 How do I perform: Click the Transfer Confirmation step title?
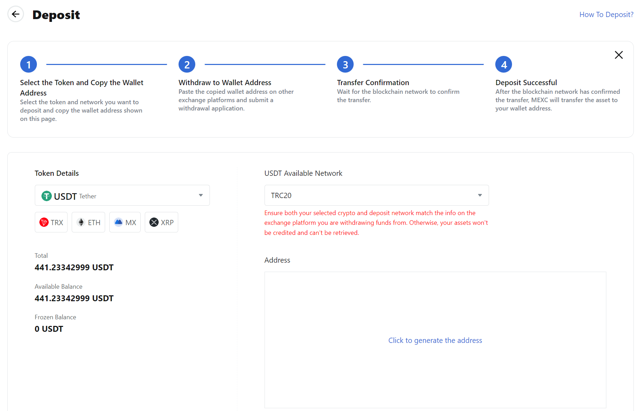click(373, 83)
